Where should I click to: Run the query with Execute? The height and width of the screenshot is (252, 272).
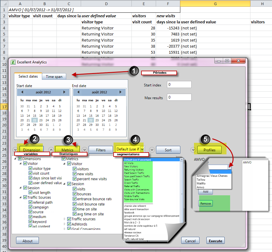[216, 240]
